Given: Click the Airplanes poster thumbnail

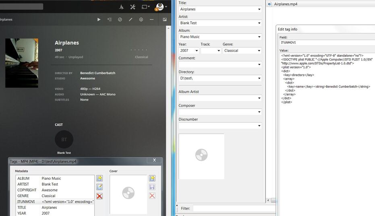Looking at the screenshot, I should pyautogui.click(x=22, y=63).
